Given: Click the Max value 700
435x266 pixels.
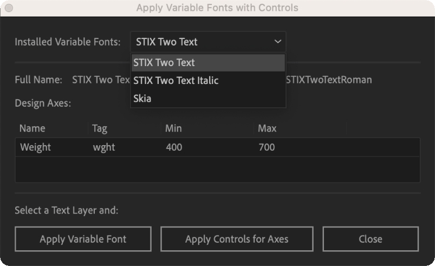Looking at the screenshot, I should pos(267,147).
